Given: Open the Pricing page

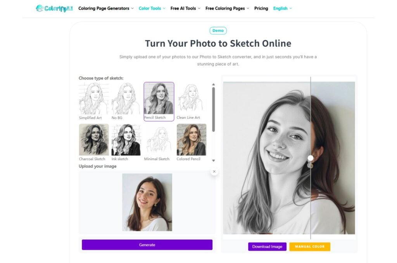Looking at the screenshot, I should 261,8.
